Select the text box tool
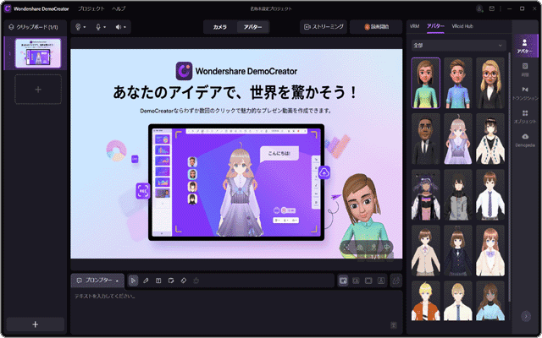This screenshot has width=542, height=338. click(158, 281)
